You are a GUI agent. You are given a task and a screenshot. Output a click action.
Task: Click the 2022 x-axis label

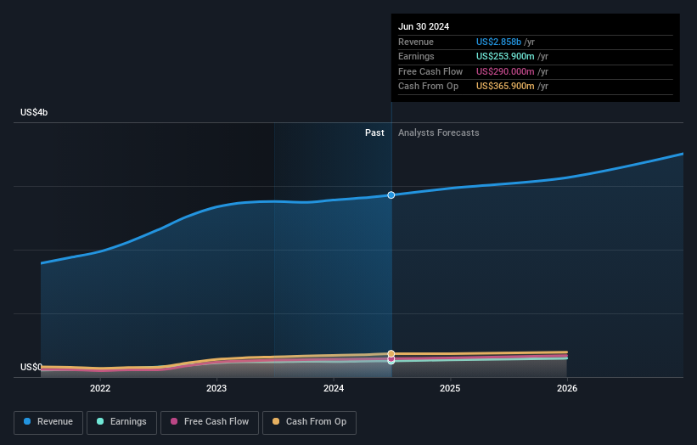tap(100, 388)
